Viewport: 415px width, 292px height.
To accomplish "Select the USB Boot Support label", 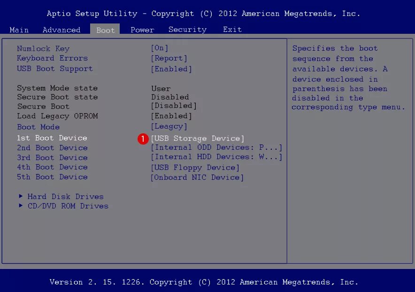I will pyautogui.click(x=55, y=69).
